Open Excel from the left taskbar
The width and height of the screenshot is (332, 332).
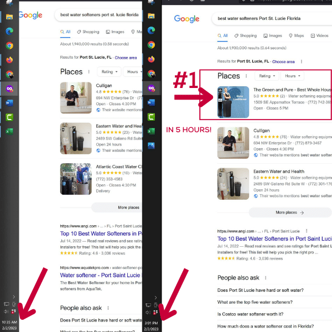click(x=9, y=132)
